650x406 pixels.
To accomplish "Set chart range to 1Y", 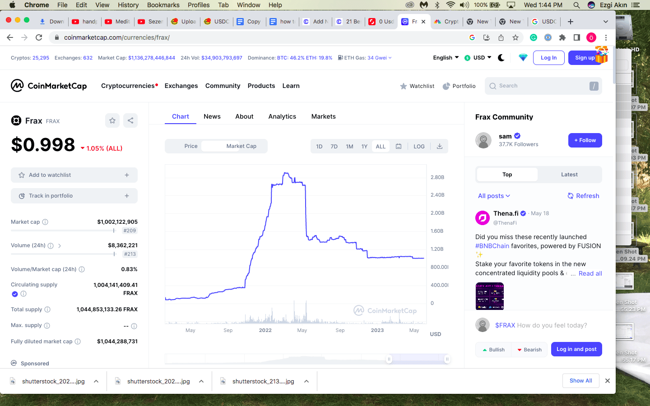I will 364,146.
